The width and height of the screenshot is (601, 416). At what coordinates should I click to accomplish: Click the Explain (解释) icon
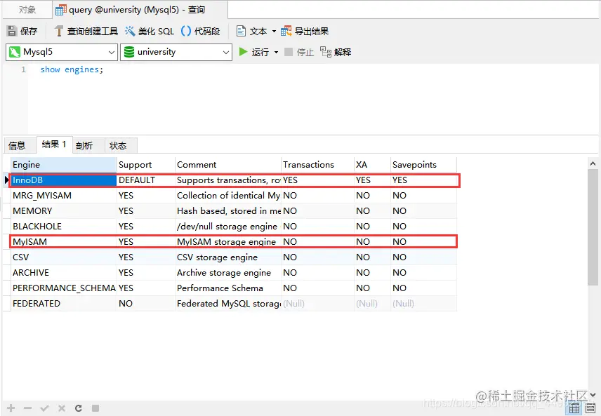(325, 52)
